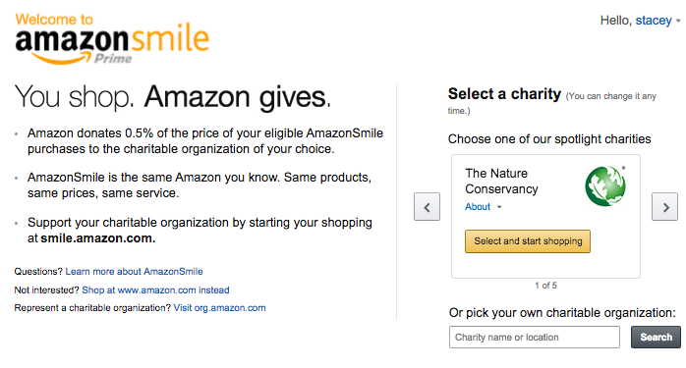
Task: Click The Nature Conservancy charity title
Action: [501, 181]
